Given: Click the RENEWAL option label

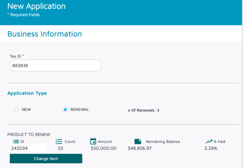Looking at the screenshot, I should click(x=80, y=110).
